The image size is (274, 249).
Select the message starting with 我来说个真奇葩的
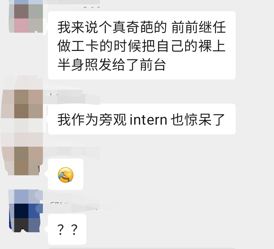(x=142, y=45)
